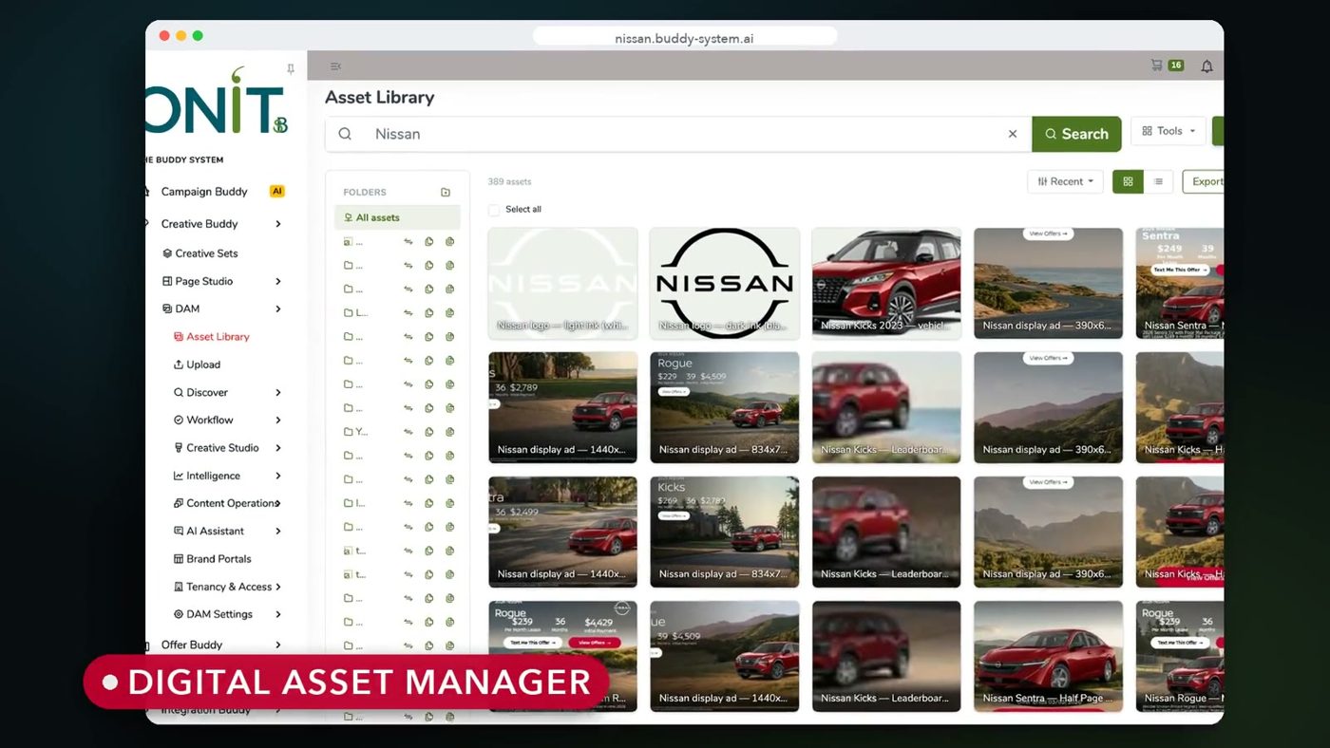
Task: Click the Content Operations sidebar icon
Action: 179,503
